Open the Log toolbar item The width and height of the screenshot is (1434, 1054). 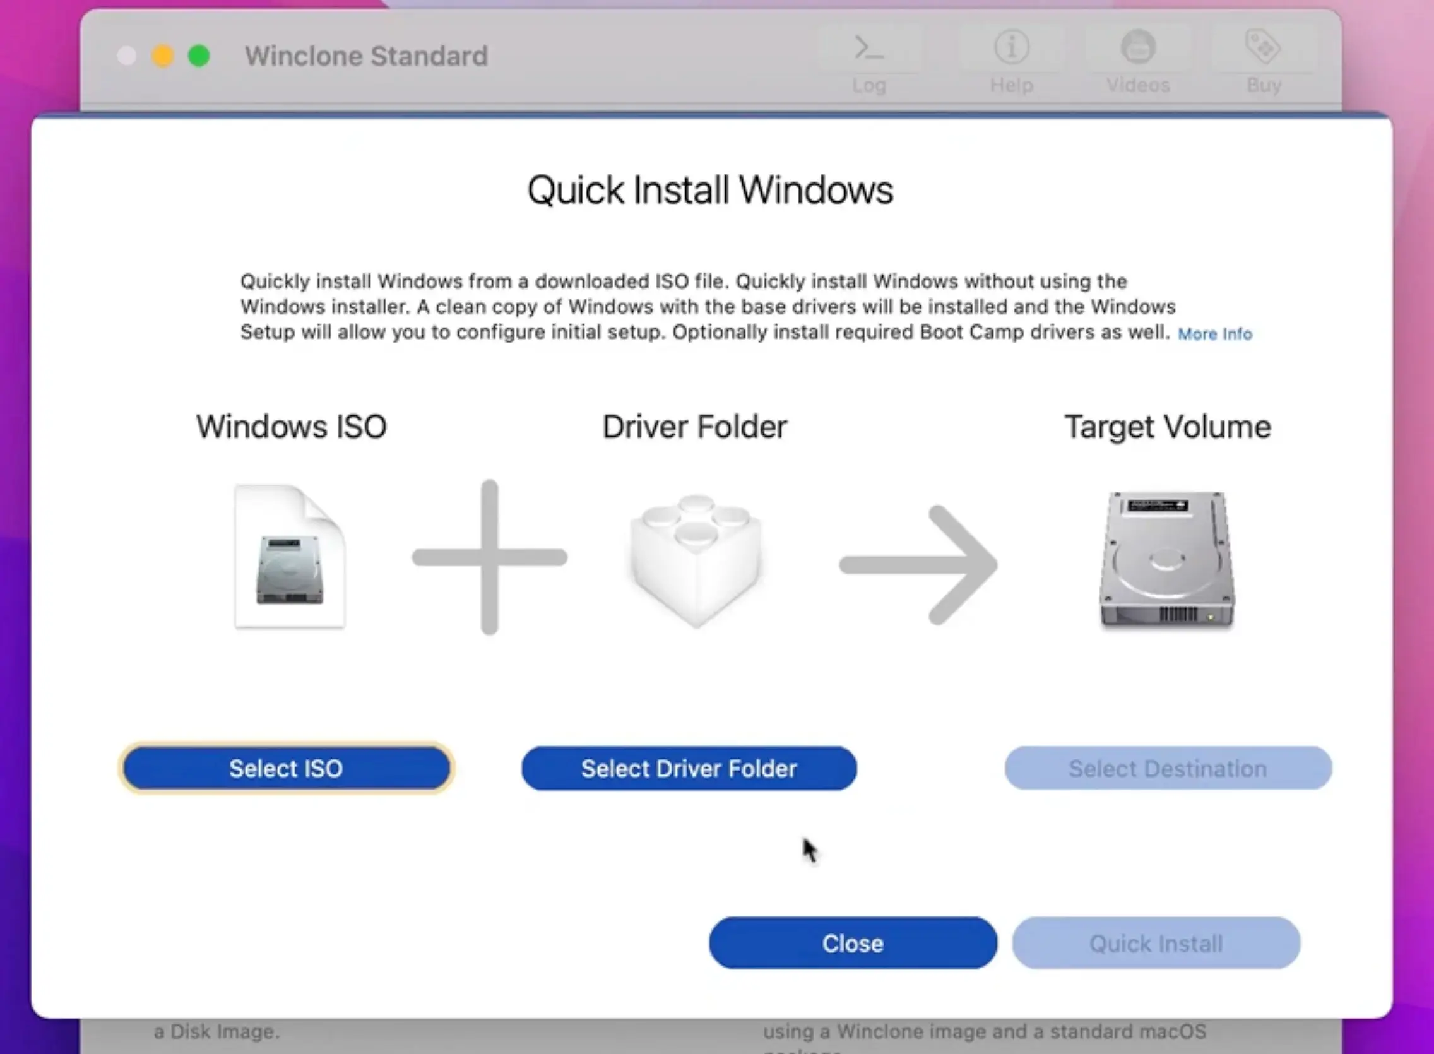point(870,61)
